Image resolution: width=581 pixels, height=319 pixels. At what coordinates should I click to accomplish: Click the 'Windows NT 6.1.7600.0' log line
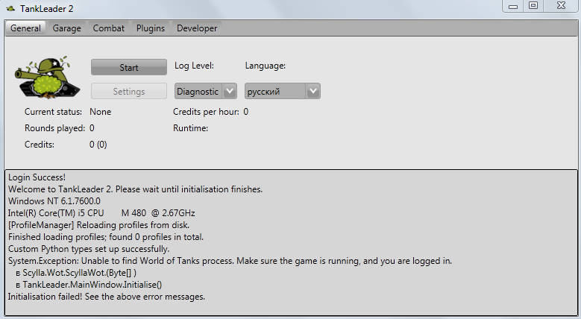[x=54, y=201]
